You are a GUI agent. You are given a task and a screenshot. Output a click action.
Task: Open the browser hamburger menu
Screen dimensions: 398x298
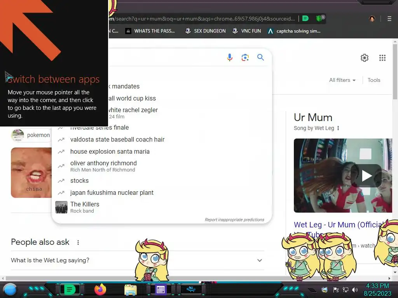389,19
